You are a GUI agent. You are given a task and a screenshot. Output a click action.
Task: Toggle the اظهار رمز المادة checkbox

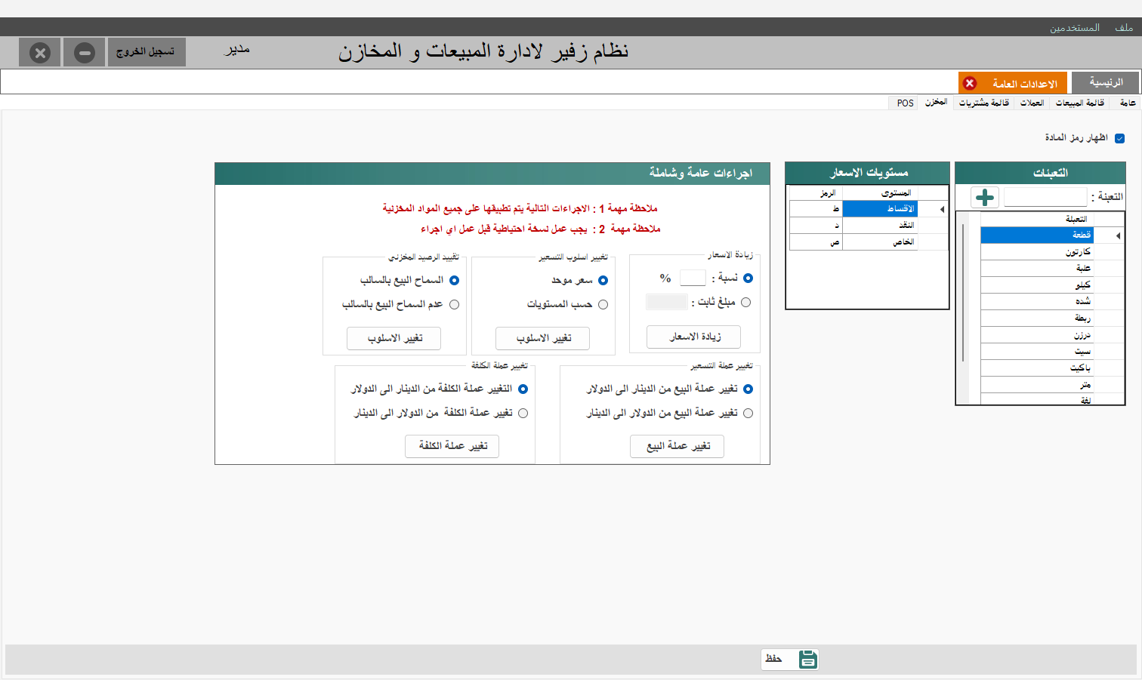pyautogui.click(x=1119, y=138)
